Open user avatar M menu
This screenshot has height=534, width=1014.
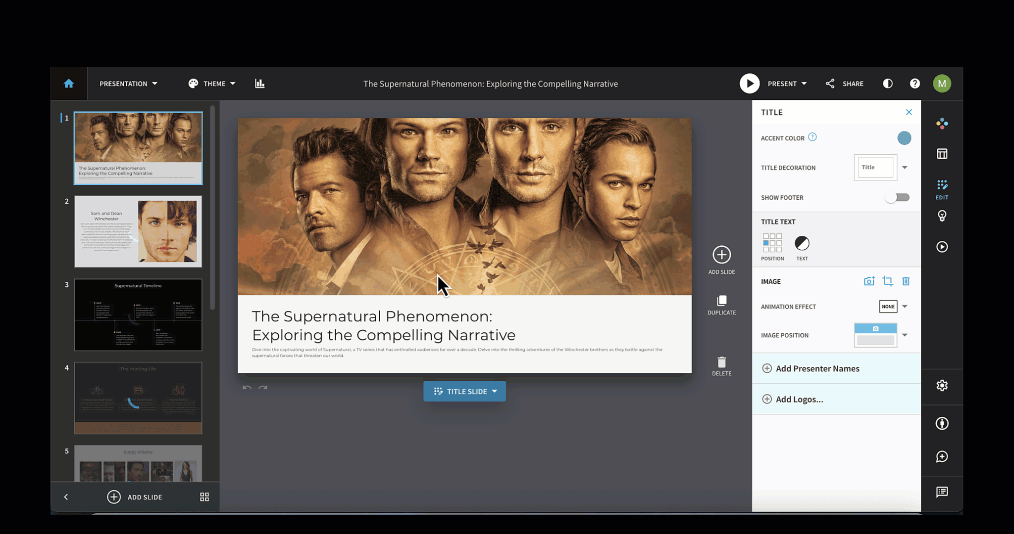(942, 84)
